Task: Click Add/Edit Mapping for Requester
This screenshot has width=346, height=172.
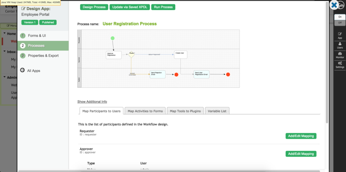Action: [x=301, y=136]
